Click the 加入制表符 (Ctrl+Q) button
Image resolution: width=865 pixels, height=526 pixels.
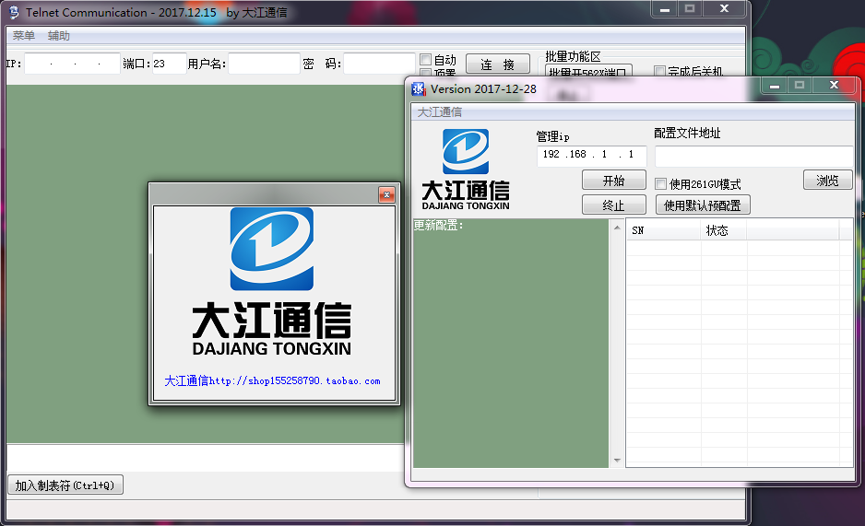pyautogui.click(x=65, y=485)
